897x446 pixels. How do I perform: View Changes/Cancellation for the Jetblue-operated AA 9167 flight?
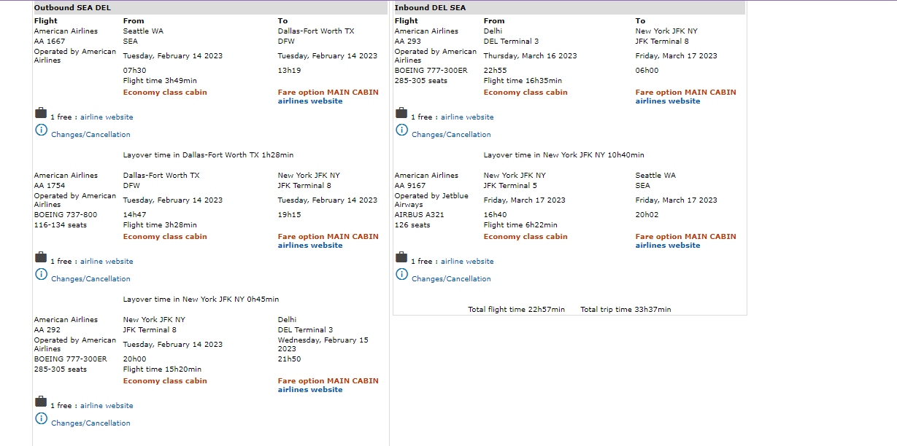pos(451,279)
